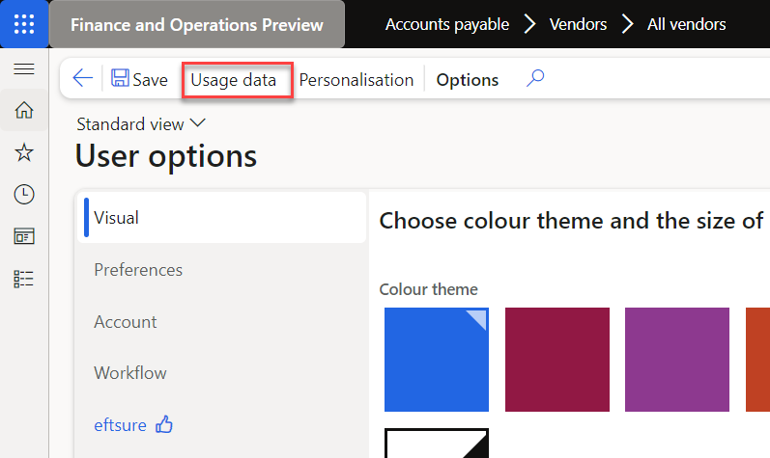Select the Account tab
Image resolution: width=770 pixels, height=458 pixels.
point(126,322)
